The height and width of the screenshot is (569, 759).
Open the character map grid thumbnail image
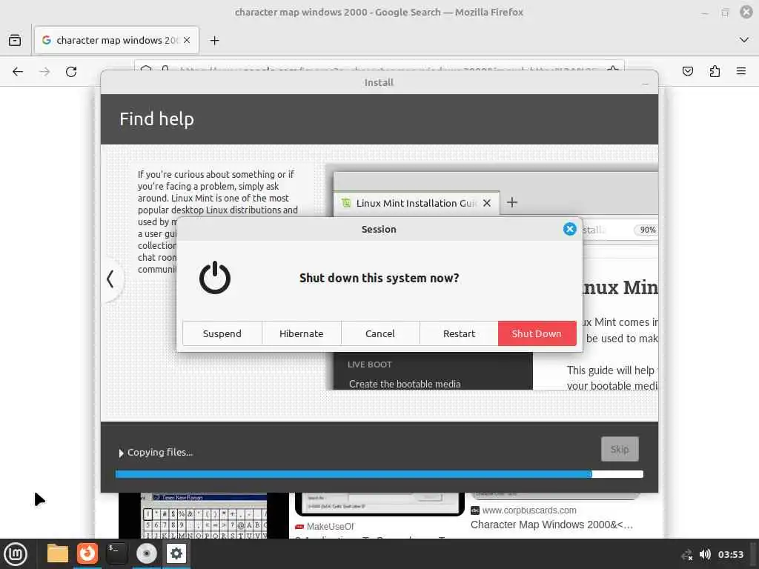click(x=204, y=516)
